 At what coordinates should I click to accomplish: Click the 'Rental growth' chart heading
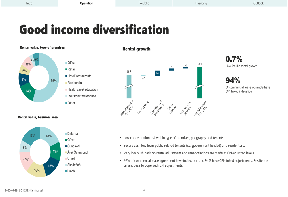click(x=137, y=49)
